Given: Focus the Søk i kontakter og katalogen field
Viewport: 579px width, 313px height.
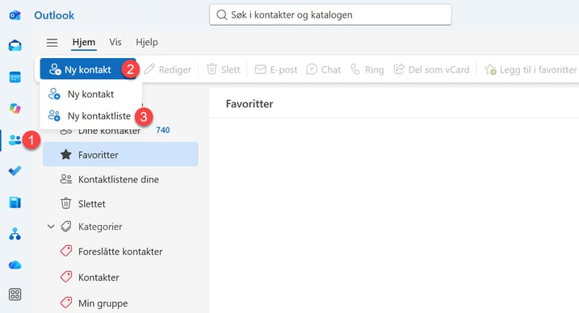Looking at the screenshot, I should click(330, 15).
